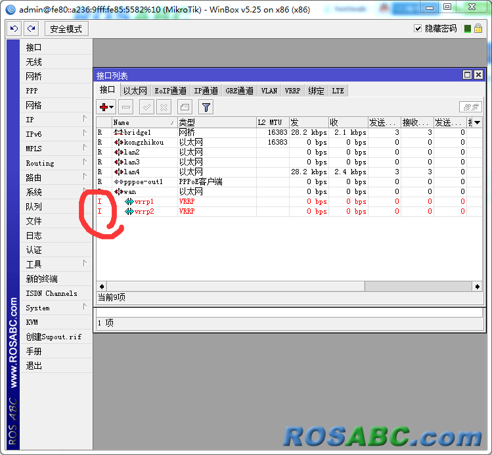The width and height of the screenshot is (492, 455).
Task: Click the comment toolbar button
Action: (185, 107)
